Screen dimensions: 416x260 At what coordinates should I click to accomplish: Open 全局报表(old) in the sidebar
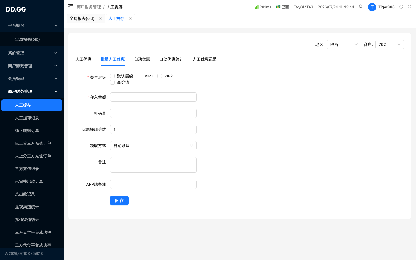[32, 39]
